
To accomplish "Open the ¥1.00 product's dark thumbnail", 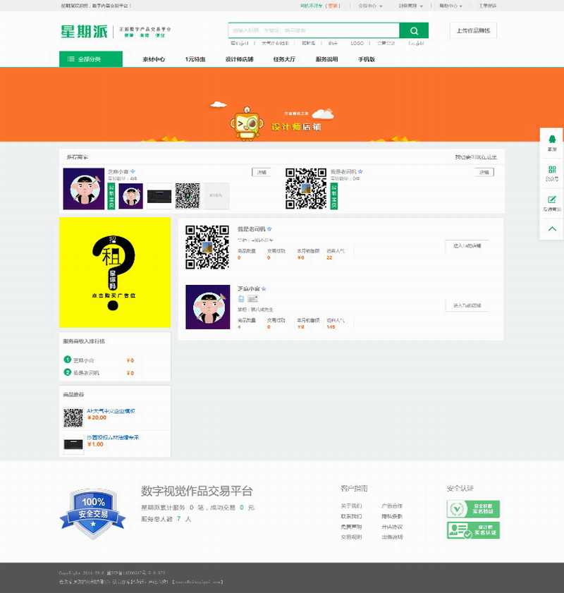I will (73, 444).
